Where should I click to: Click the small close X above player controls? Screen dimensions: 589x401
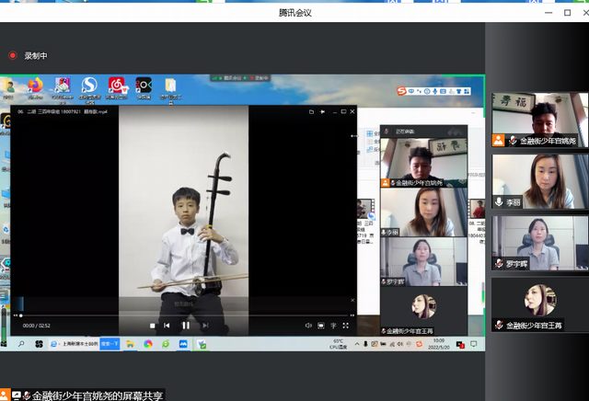click(352, 301)
